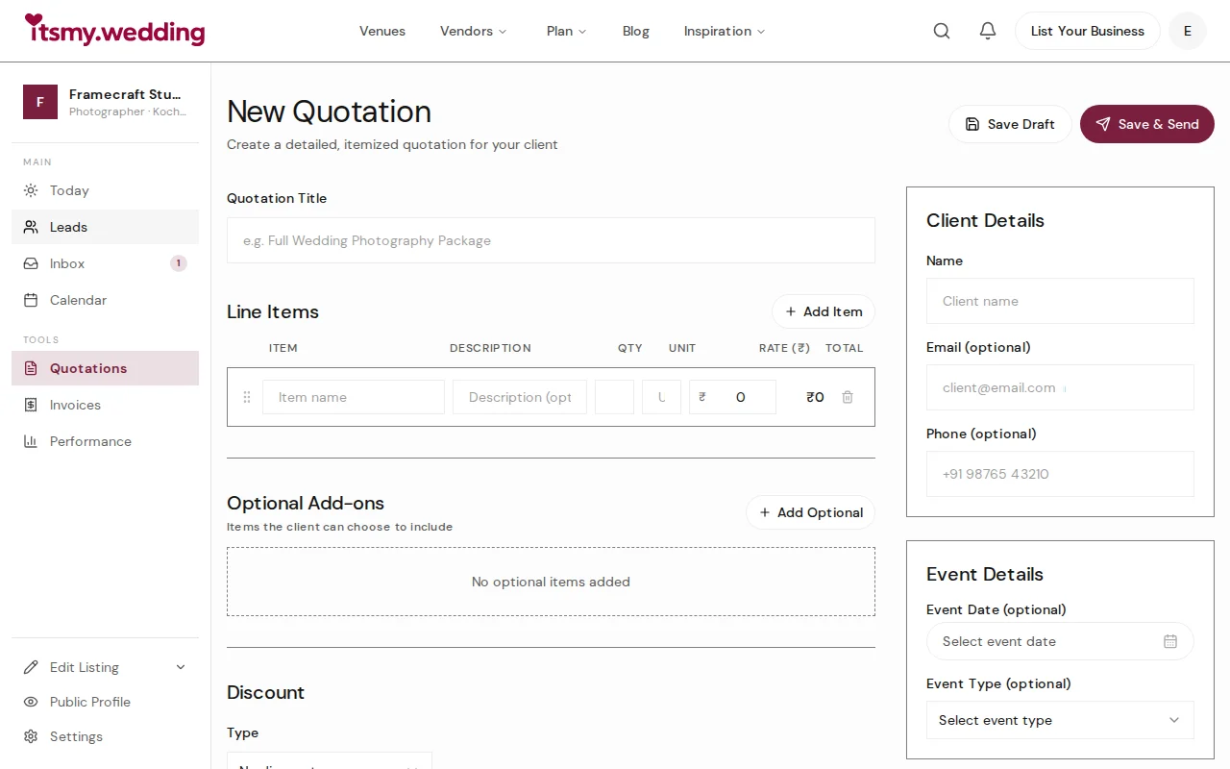Select the Calendar tool in sidebar

pyautogui.click(x=32, y=300)
